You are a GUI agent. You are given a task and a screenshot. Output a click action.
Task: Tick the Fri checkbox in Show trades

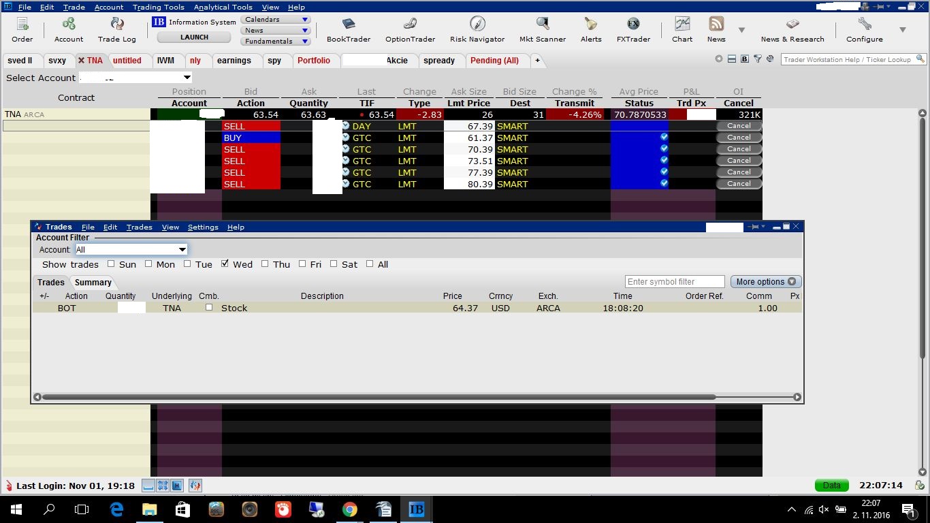click(x=302, y=264)
